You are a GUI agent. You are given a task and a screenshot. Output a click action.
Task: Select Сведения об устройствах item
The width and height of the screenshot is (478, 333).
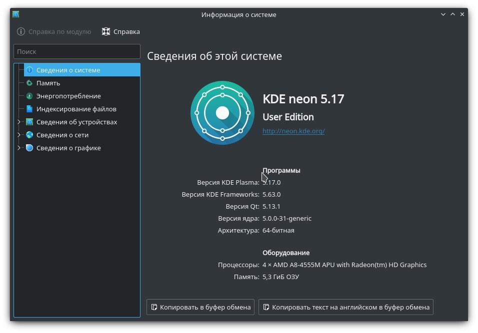click(82, 122)
